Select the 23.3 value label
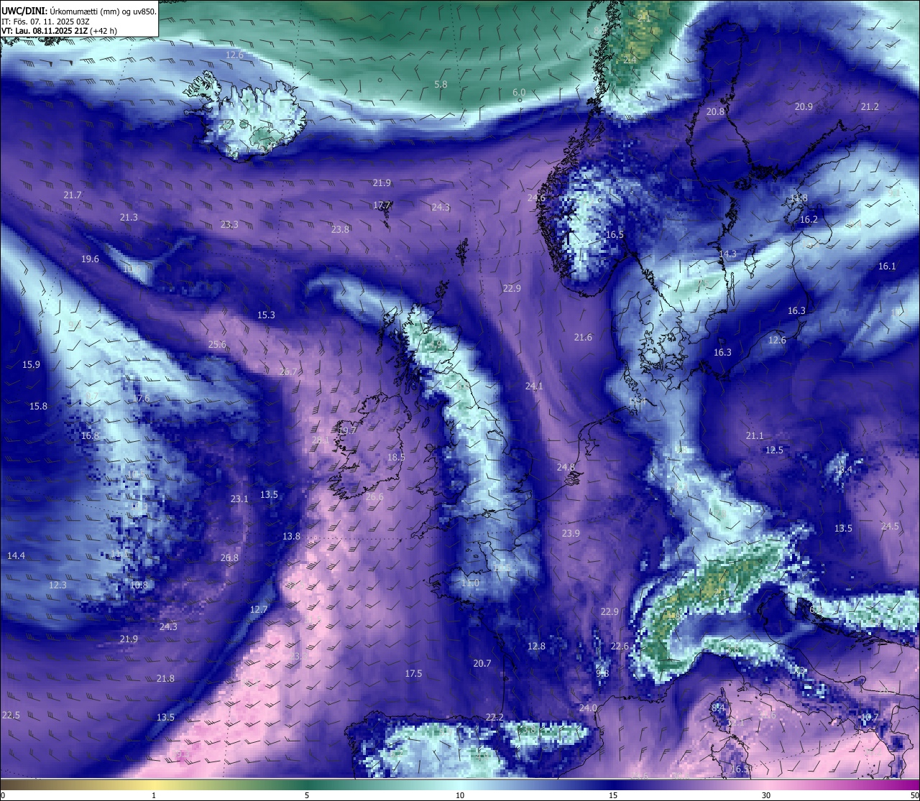Viewport: 920px width, 801px height. click(x=229, y=224)
